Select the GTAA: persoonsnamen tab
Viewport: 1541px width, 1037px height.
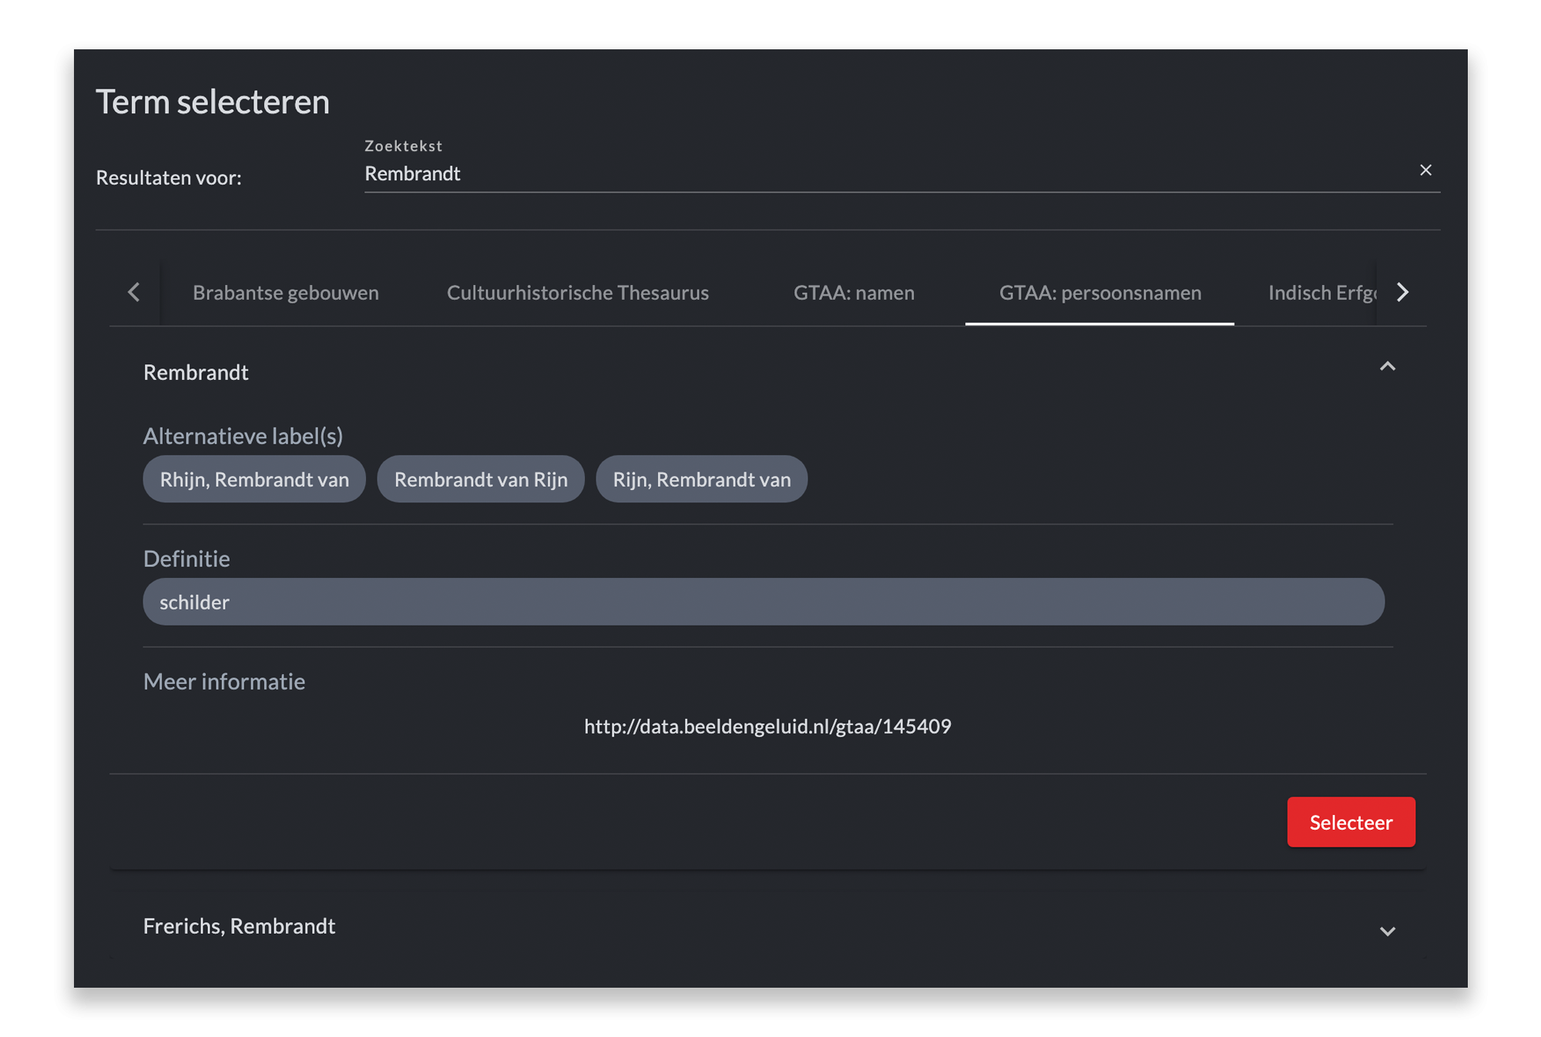[x=1100, y=293]
